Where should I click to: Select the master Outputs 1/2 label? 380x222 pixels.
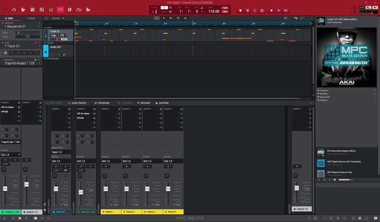(x=302, y=209)
